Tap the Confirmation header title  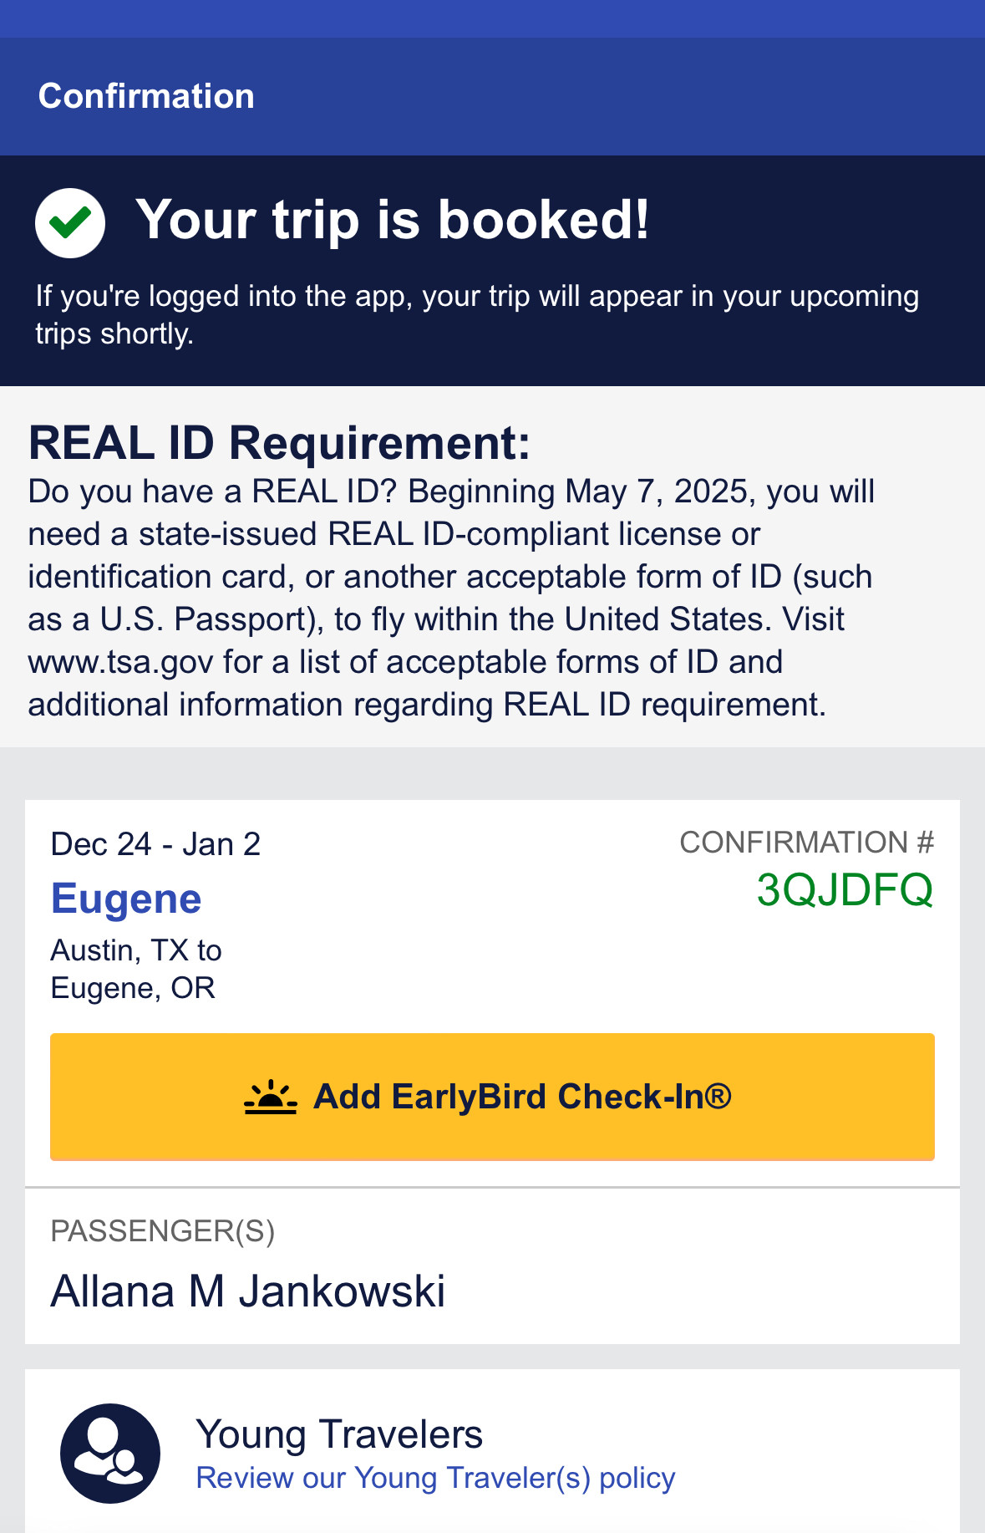(146, 96)
